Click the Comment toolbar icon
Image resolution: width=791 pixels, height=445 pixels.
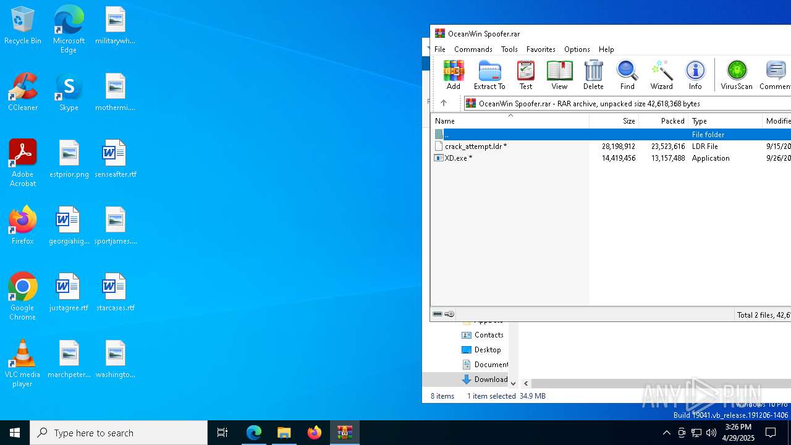coord(775,75)
